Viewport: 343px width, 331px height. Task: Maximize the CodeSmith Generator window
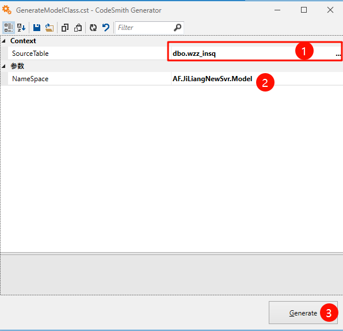[304, 10]
